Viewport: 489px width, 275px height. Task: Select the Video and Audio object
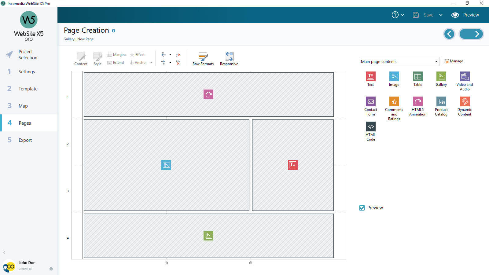465,81
